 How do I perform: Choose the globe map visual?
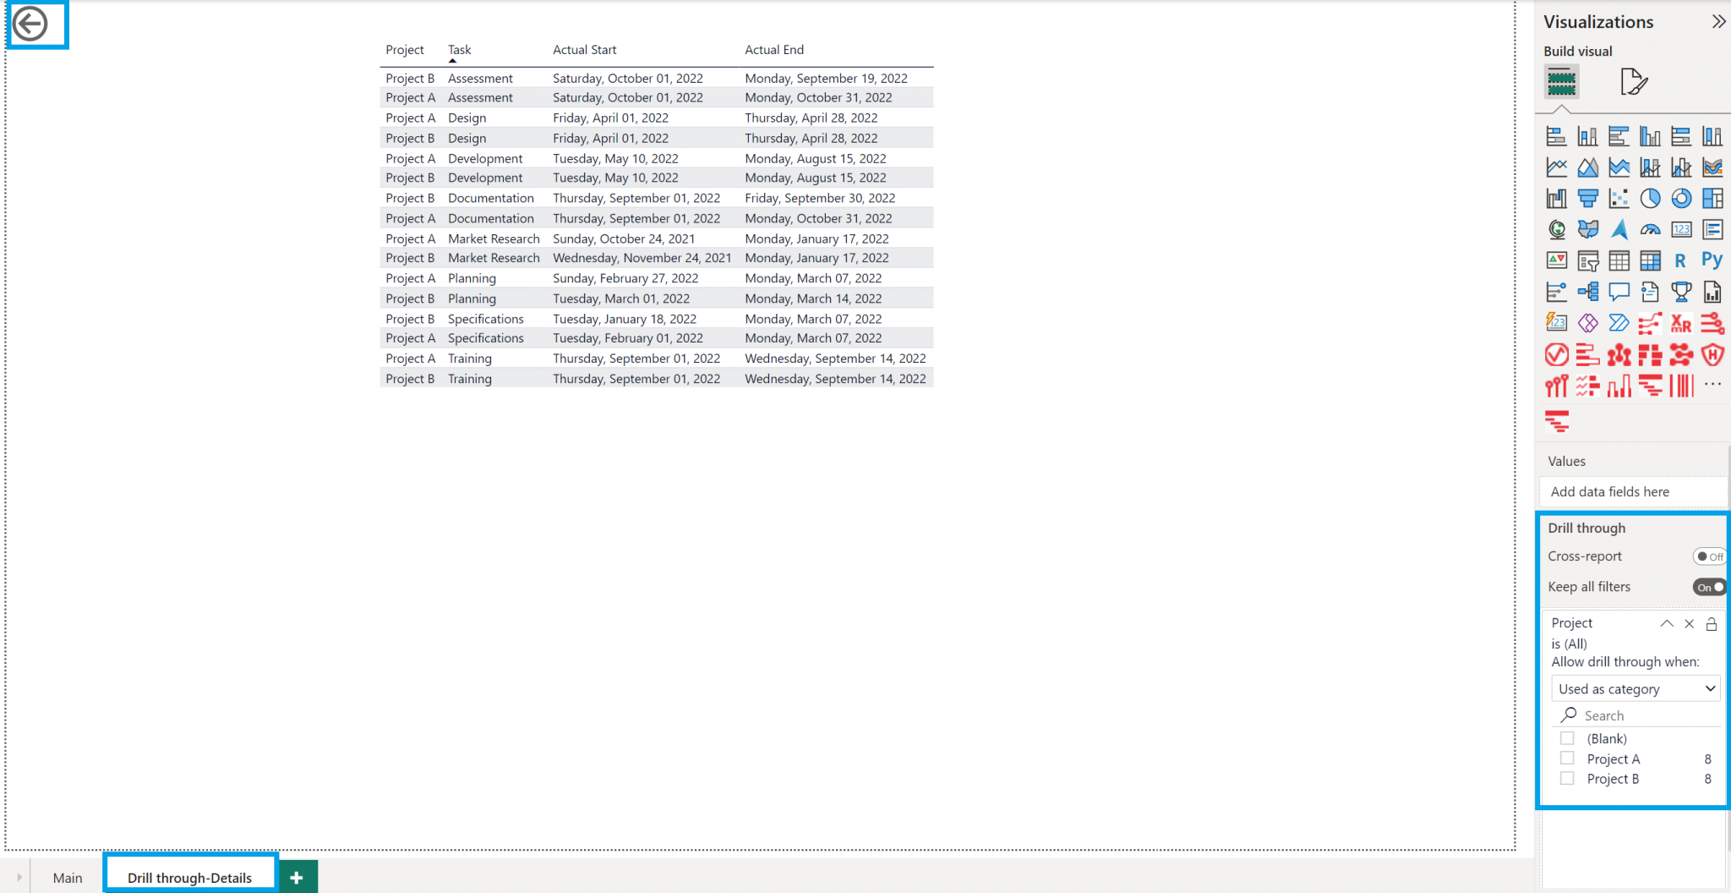pyautogui.click(x=1557, y=229)
